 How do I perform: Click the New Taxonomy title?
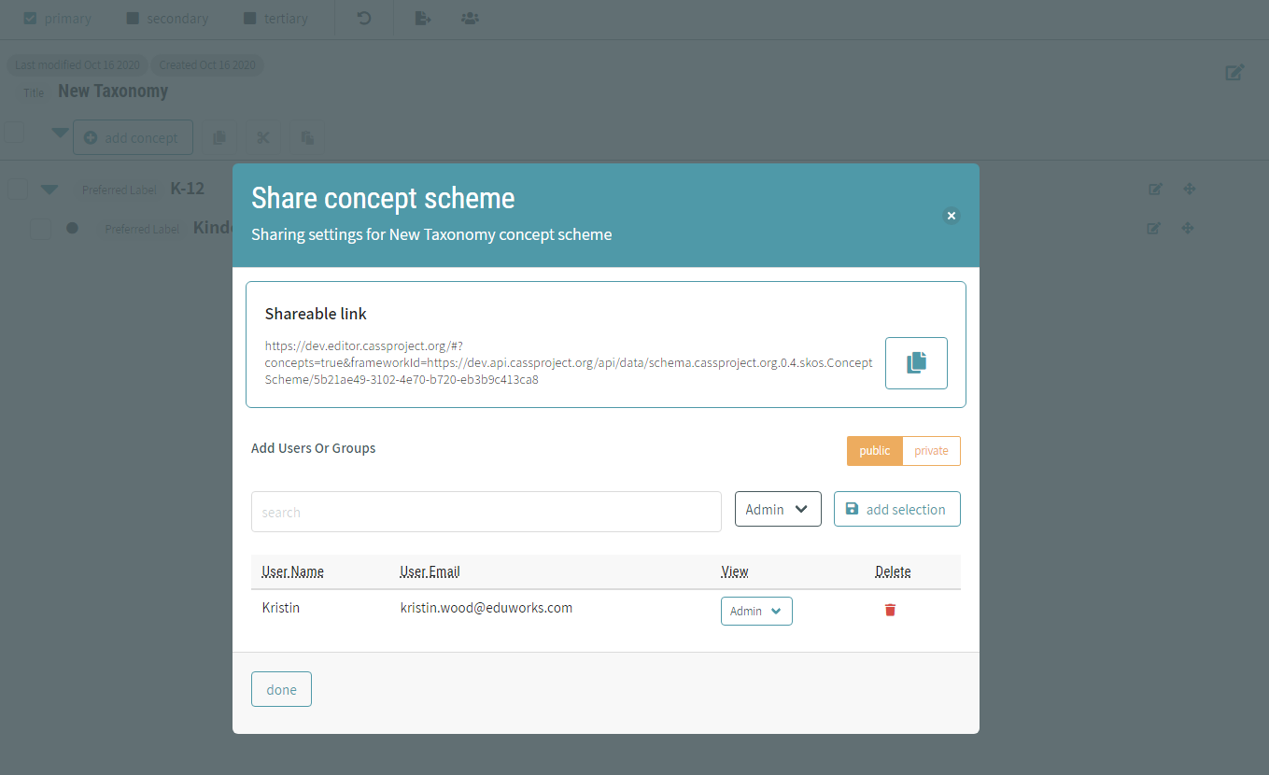[113, 92]
